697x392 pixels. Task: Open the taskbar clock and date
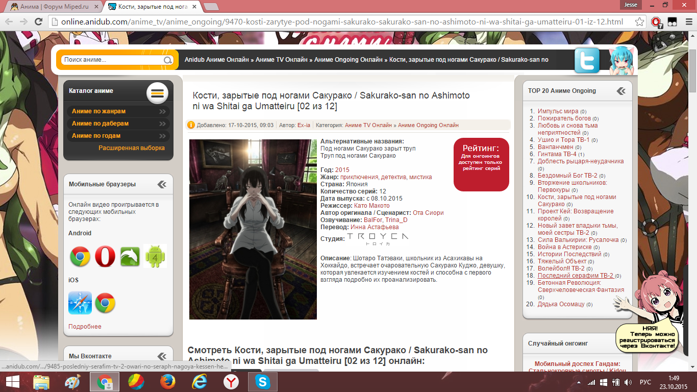pos(674,382)
